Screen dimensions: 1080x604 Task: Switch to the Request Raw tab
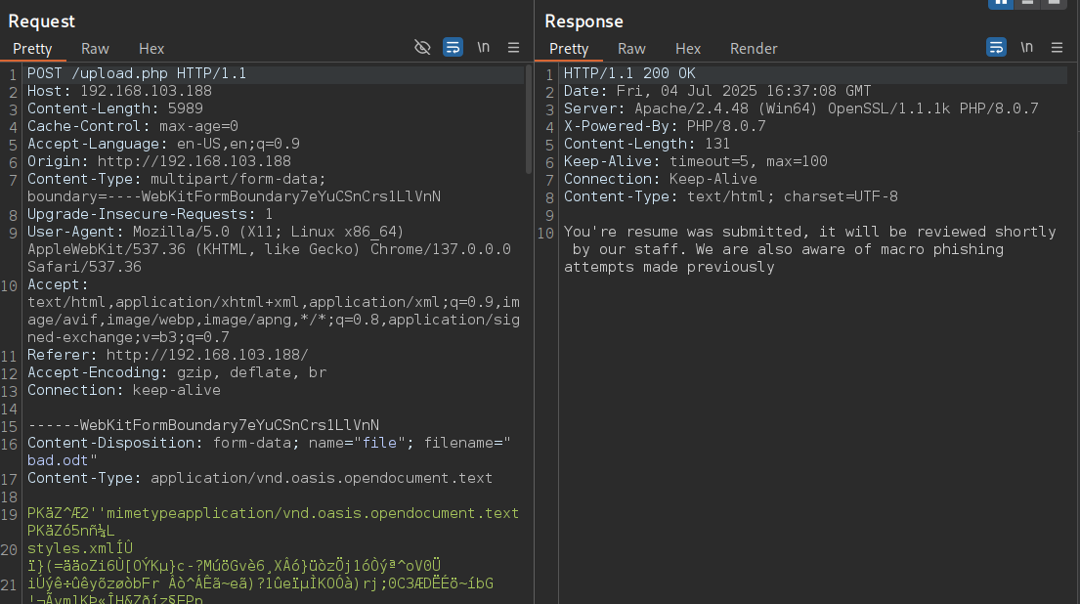pyautogui.click(x=95, y=49)
